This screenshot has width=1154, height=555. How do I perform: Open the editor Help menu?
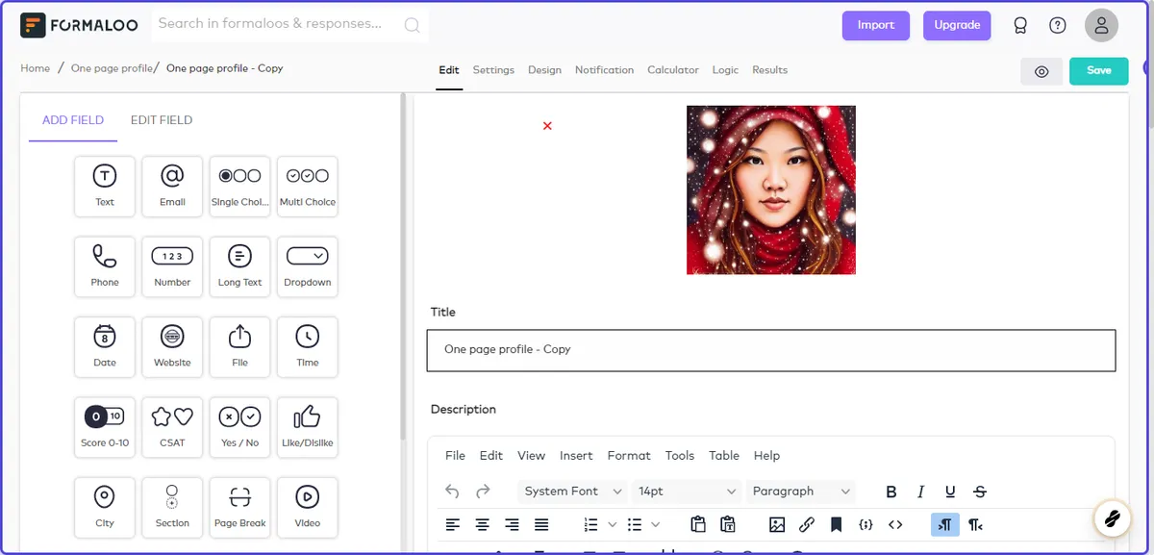[766, 456]
